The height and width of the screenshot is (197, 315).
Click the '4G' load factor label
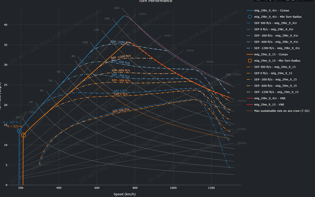click(x=41, y=91)
